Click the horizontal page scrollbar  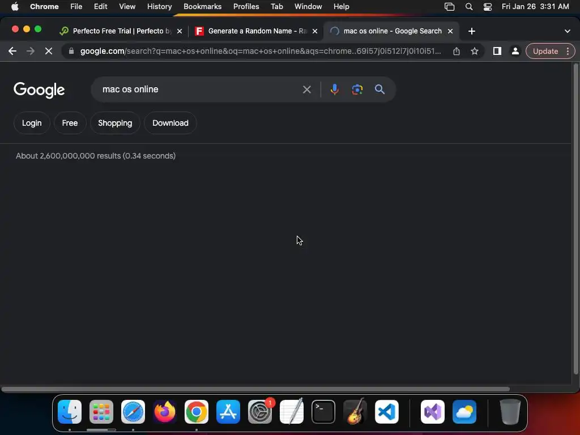255,389
